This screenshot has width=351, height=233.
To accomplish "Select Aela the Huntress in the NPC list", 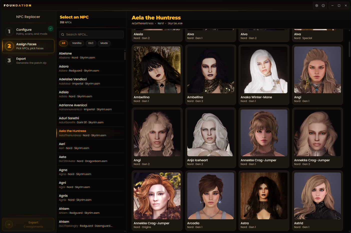I will click(x=90, y=133).
